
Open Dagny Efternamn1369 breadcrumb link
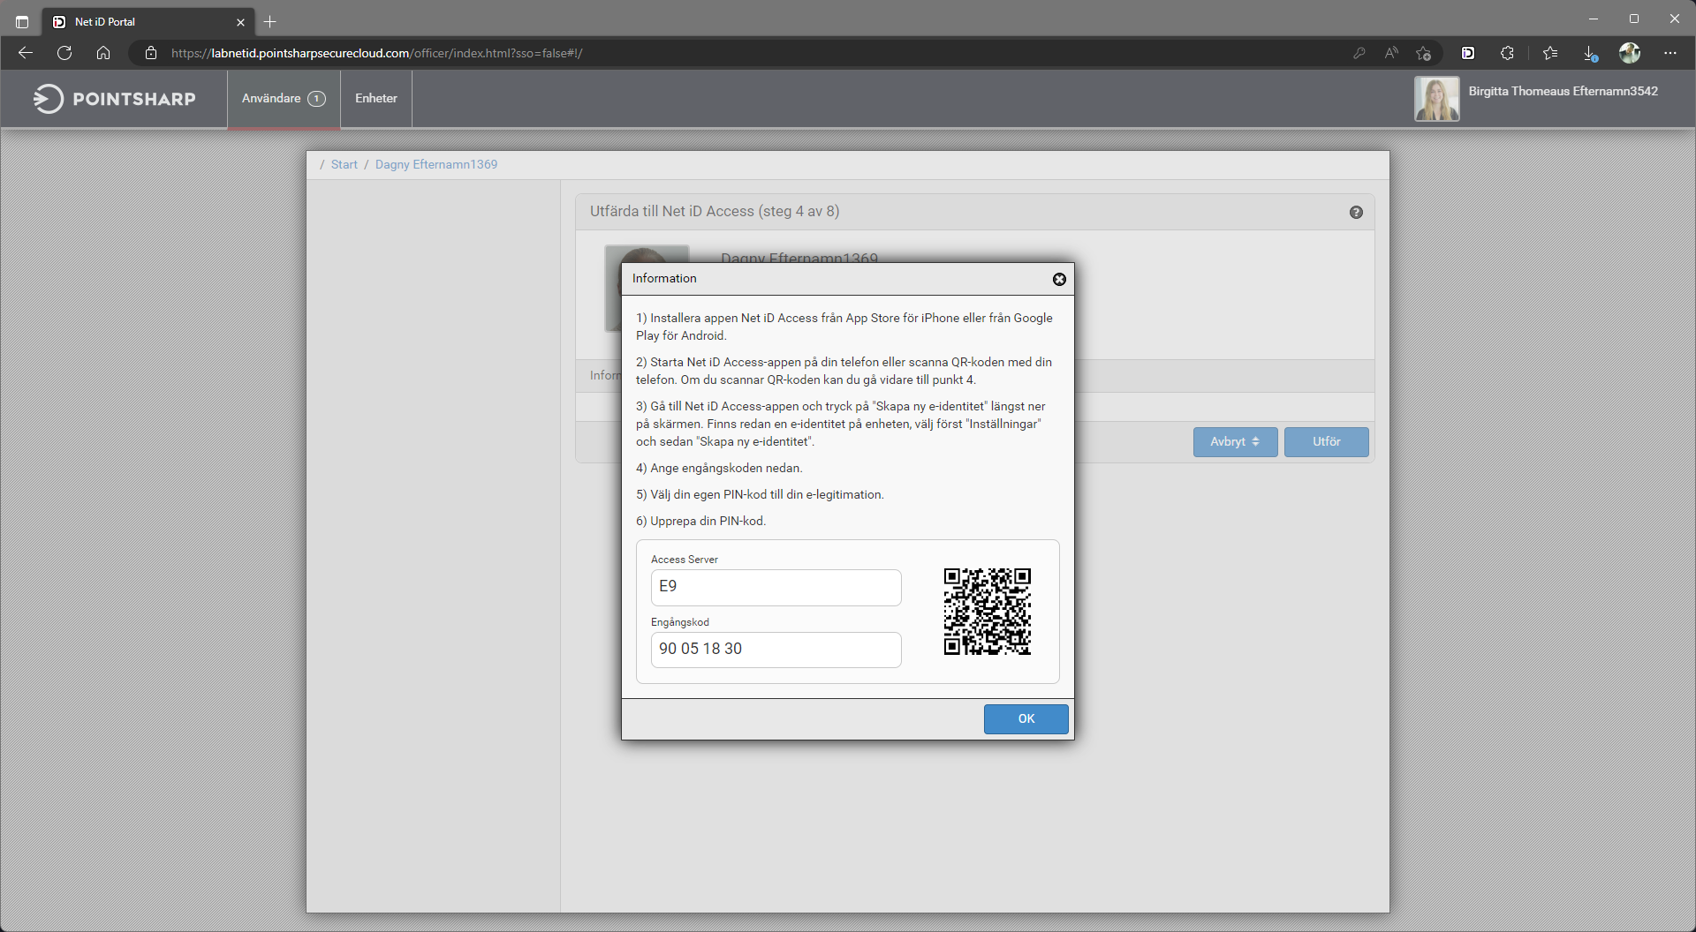[436, 164]
